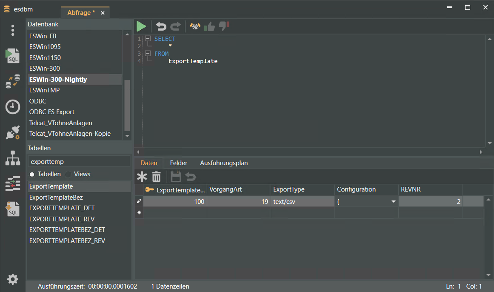
Task: Collapse the FROM code block
Action: tap(148, 54)
